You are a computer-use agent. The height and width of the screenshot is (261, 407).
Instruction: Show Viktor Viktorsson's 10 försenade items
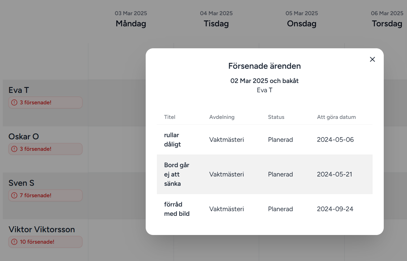(45, 242)
